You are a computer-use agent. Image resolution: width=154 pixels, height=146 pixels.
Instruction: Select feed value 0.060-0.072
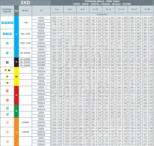[x=57, y=144]
